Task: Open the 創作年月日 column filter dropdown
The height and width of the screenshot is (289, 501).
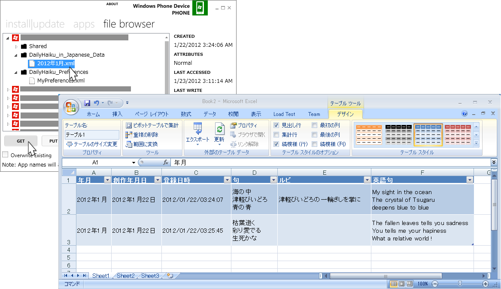Action: pos(158,180)
